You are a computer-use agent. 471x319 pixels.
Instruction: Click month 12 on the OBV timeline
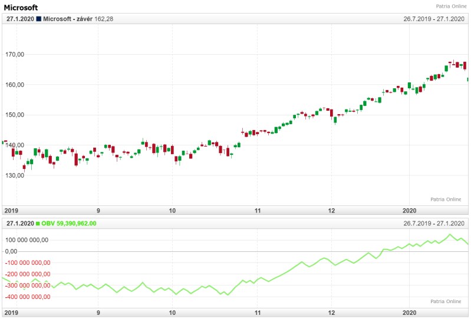(x=331, y=313)
